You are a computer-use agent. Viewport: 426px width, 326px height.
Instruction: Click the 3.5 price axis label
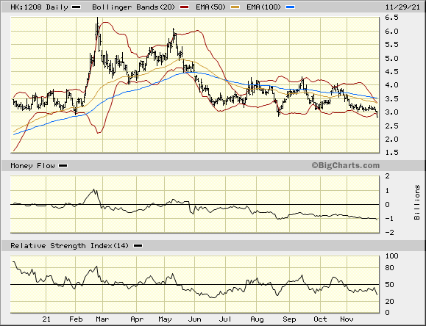tap(391, 98)
